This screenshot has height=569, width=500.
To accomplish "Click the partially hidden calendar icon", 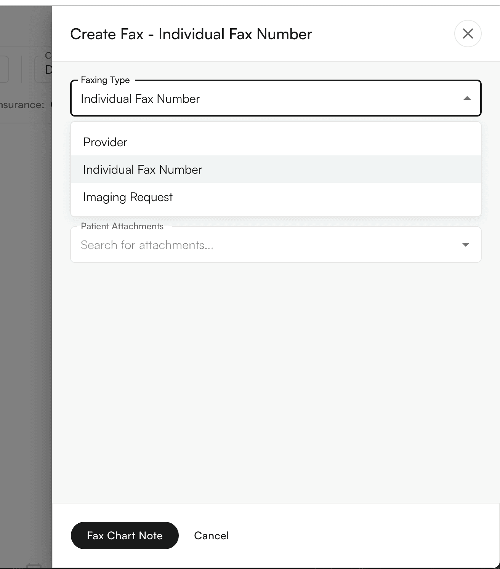I will tap(34, 566).
